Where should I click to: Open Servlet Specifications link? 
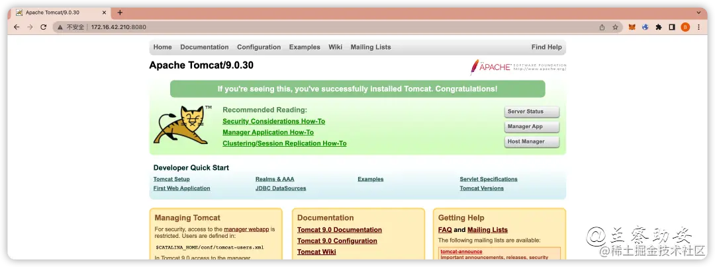[489, 179]
